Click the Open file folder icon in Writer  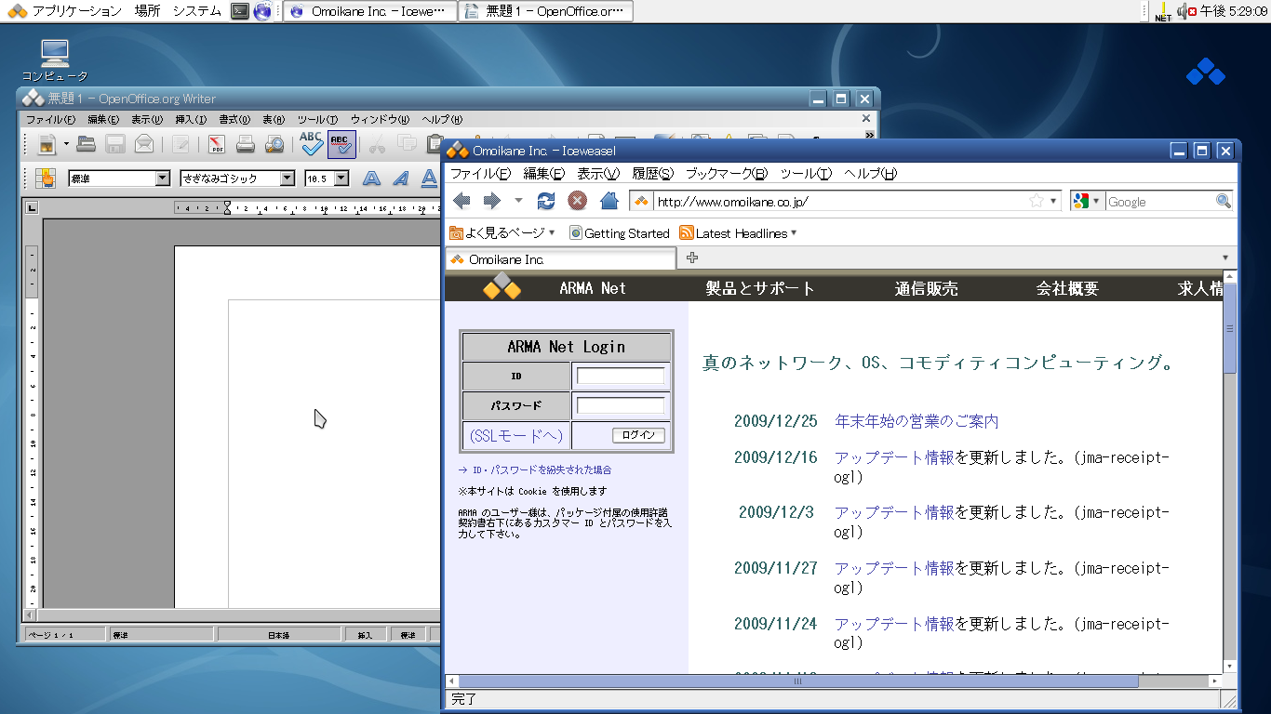pos(87,144)
